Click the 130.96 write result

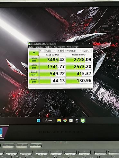point(79,80)
